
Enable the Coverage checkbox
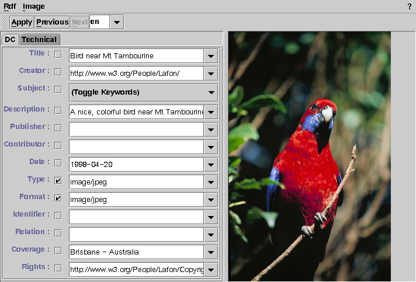[58, 251]
